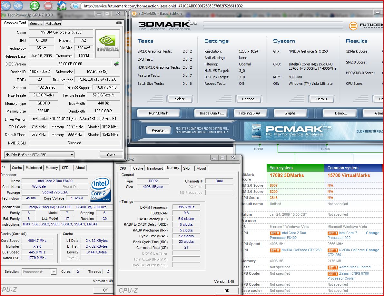The height and width of the screenshot is (296, 384).
Task: Click the page icon beside the address bar
Action: 76,5
